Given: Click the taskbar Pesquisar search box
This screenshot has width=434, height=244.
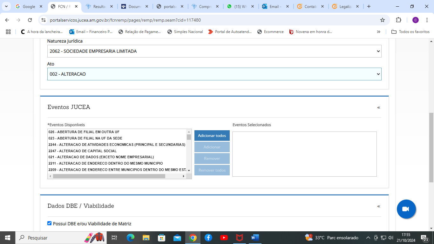Looking at the screenshot, I should 60,238.
